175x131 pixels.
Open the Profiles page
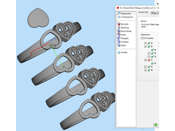tap(122, 52)
